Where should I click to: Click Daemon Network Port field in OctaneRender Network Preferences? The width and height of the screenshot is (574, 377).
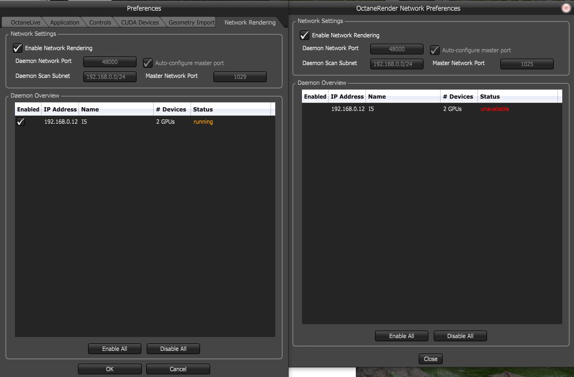point(397,49)
